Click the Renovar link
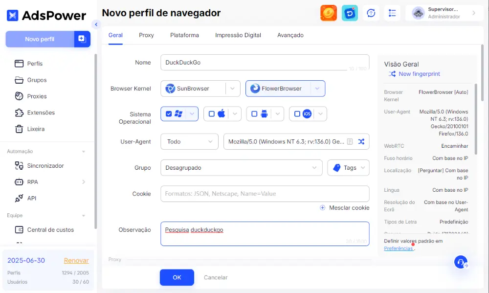Image resolution: width=489 pixels, height=293 pixels. tap(76, 261)
